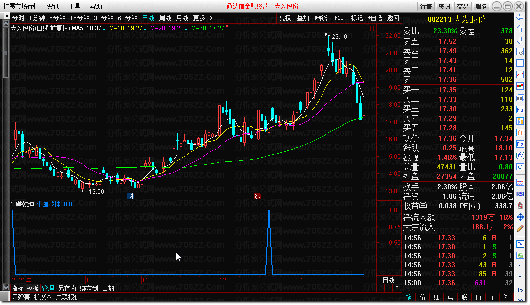
Task: Open the 画线 drawing tools
Action: (x=321, y=18)
